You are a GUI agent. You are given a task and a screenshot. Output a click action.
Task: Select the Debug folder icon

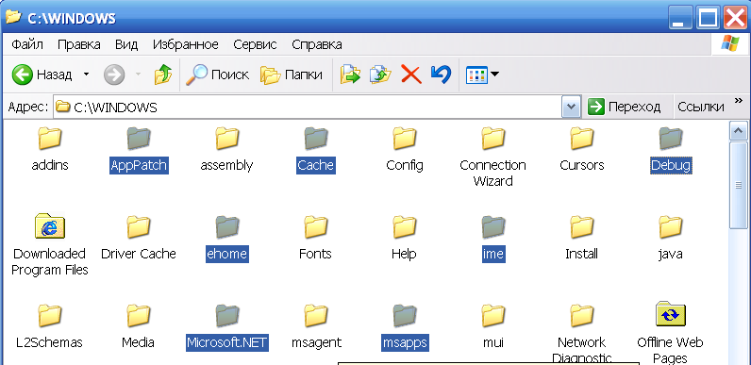(671, 138)
